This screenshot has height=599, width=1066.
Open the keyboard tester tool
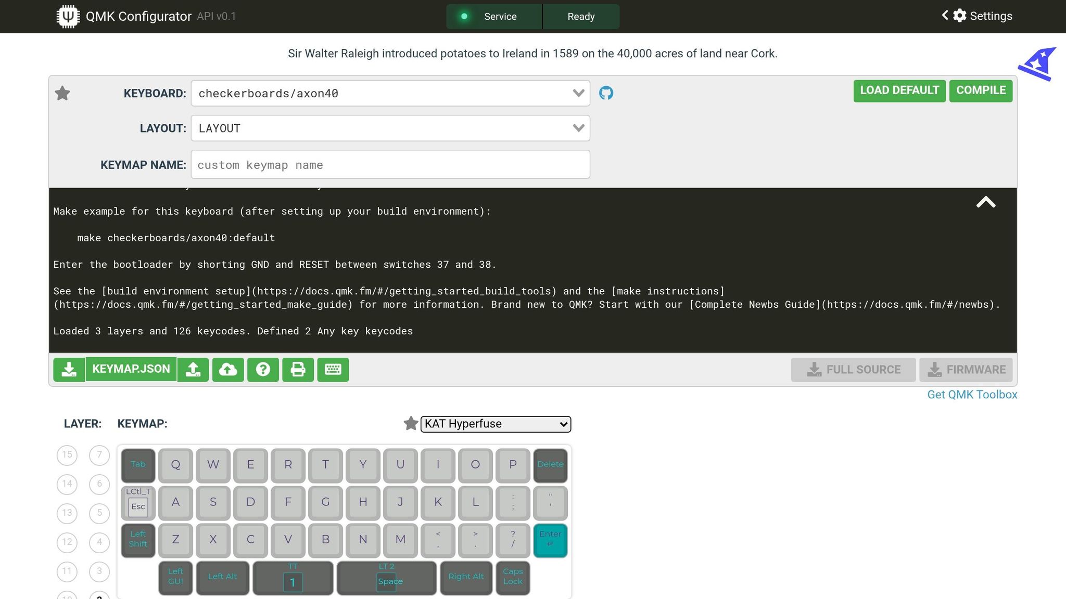[333, 369]
